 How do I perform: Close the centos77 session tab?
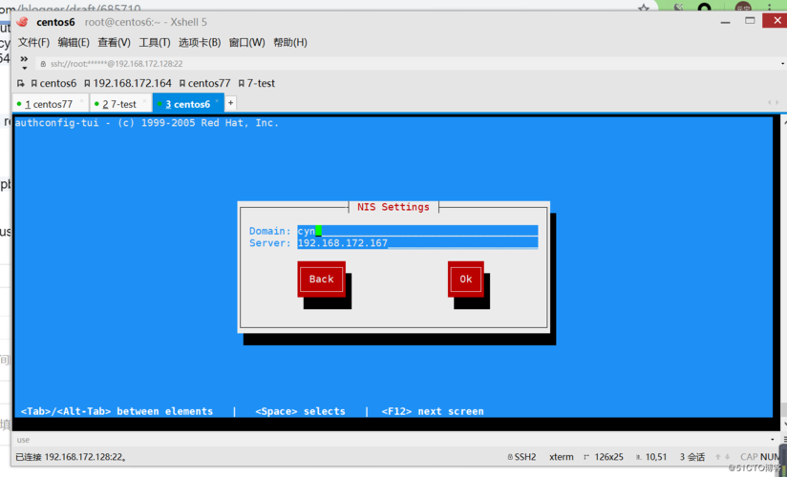[x=82, y=101]
